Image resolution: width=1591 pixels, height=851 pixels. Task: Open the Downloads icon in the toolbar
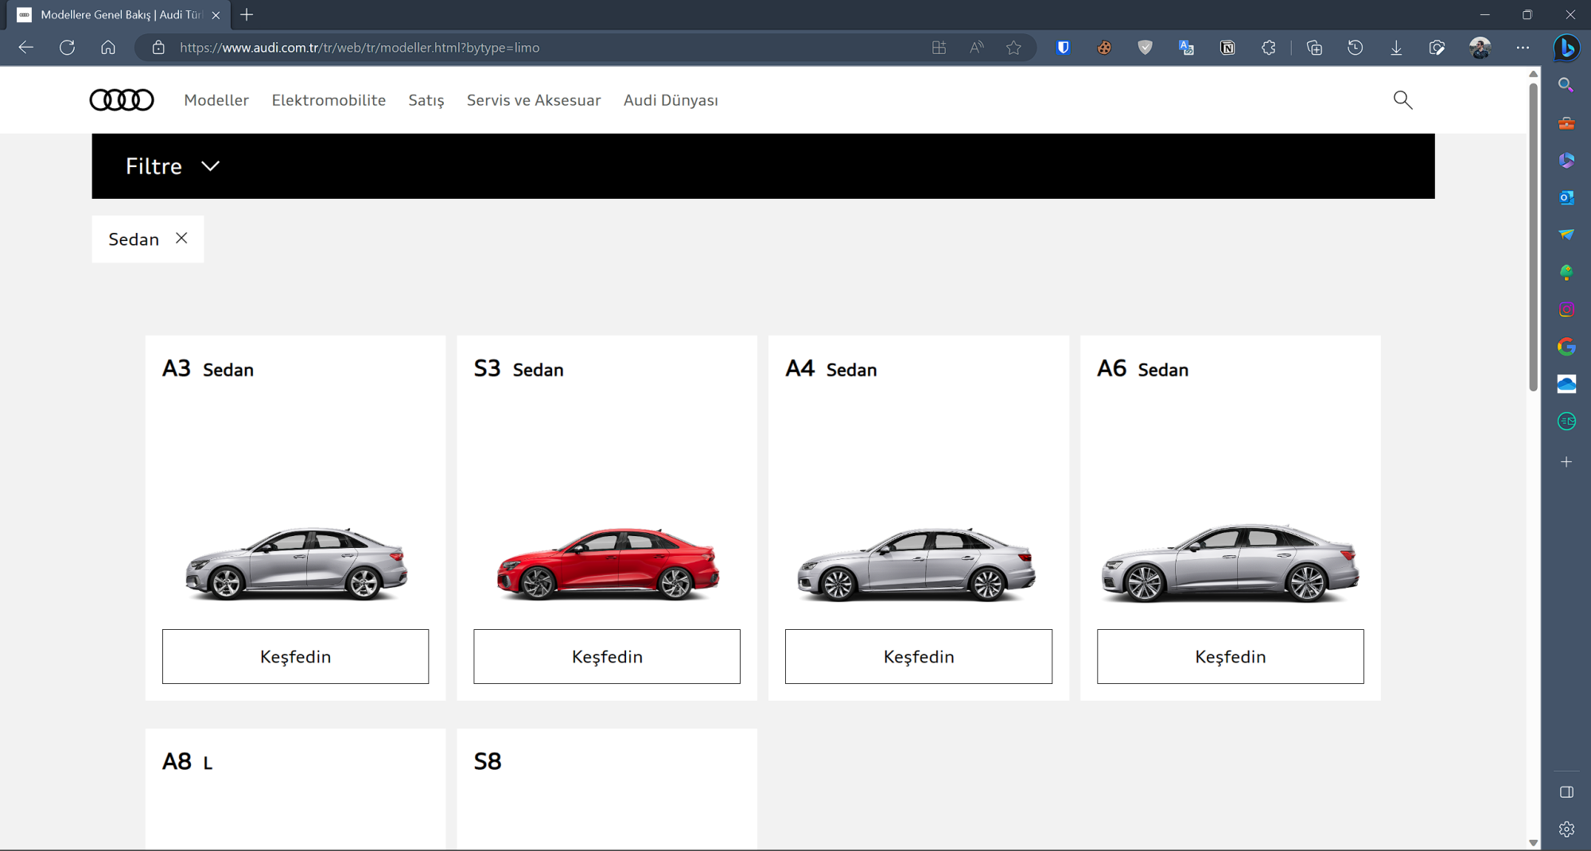(x=1396, y=48)
